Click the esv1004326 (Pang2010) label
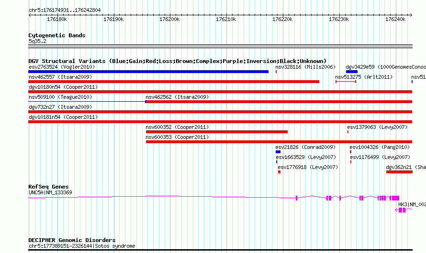The height and width of the screenshot is (253, 426). pyautogui.click(x=380, y=147)
